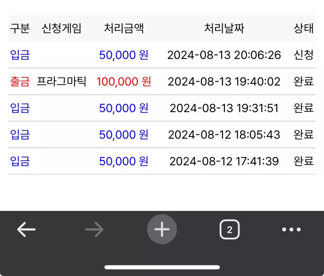Image resolution: width=324 pixels, height=276 pixels.
Task: Select the 처리날짜 column header
Action: pyautogui.click(x=224, y=28)
